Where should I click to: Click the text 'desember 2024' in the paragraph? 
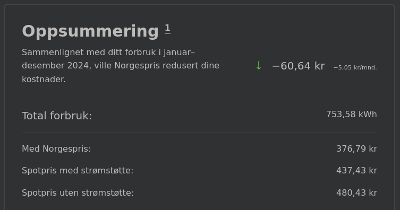(55, 66)
